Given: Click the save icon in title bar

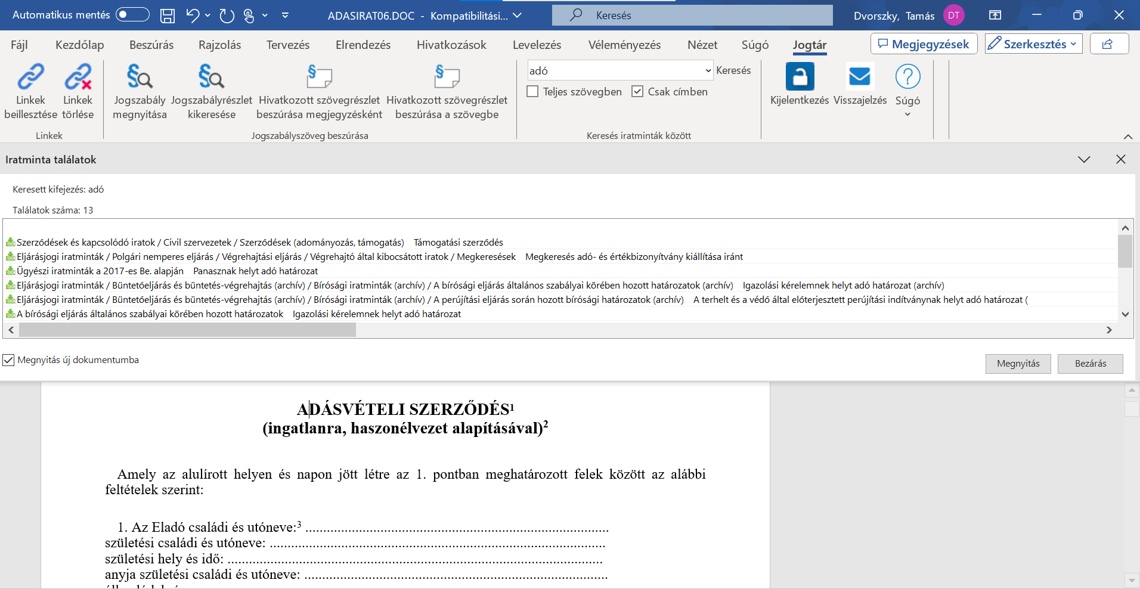Looking at the screenshot, I should click(x=168, y=16).
